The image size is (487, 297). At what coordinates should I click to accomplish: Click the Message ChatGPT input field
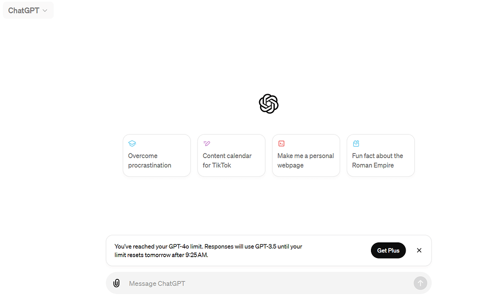[x=238, y=283]
